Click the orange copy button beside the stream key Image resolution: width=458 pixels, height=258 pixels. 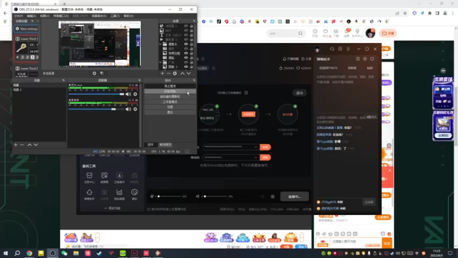point(265,157)
